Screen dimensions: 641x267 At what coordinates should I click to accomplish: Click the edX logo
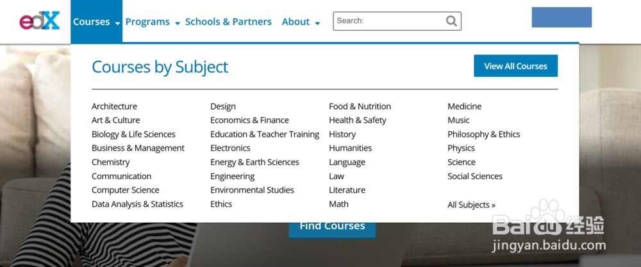(x=39, y=21)
